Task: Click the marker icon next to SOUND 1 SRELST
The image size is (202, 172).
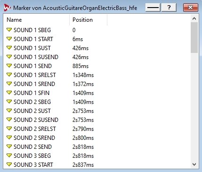Action: (9, 75)
